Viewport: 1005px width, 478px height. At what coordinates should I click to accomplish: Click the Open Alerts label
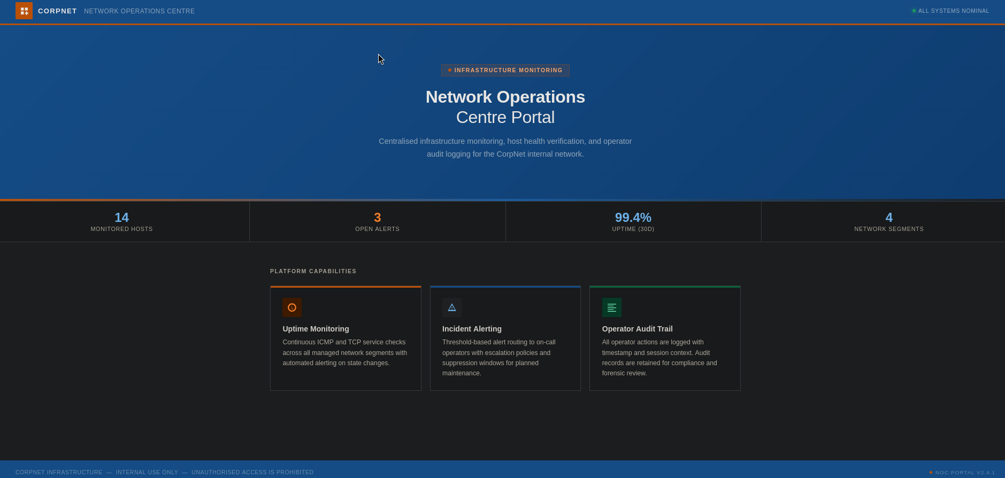(378, 229)
